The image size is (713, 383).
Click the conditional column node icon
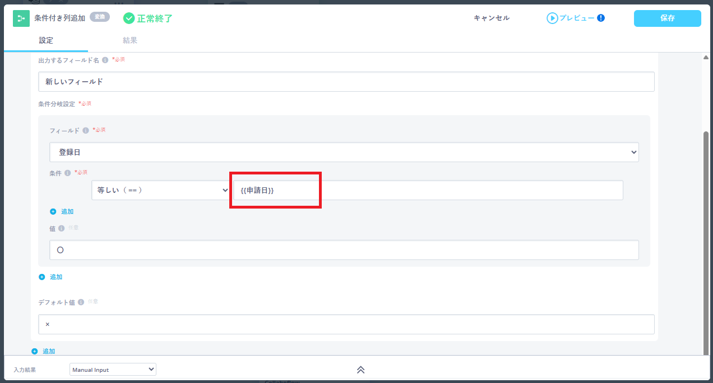pos(21,18)
